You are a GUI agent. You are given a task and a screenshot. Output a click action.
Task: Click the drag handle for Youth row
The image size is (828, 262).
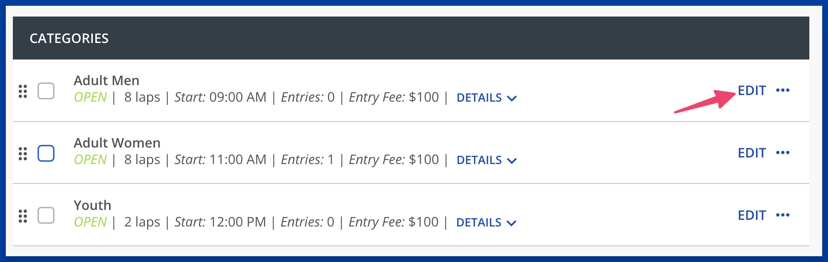pyautogui.click(x=23, y=216)
